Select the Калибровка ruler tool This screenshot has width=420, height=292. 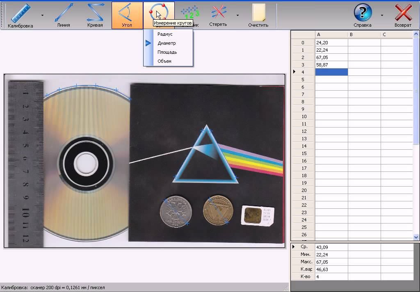pyautogui.click(x=20, y=15)
